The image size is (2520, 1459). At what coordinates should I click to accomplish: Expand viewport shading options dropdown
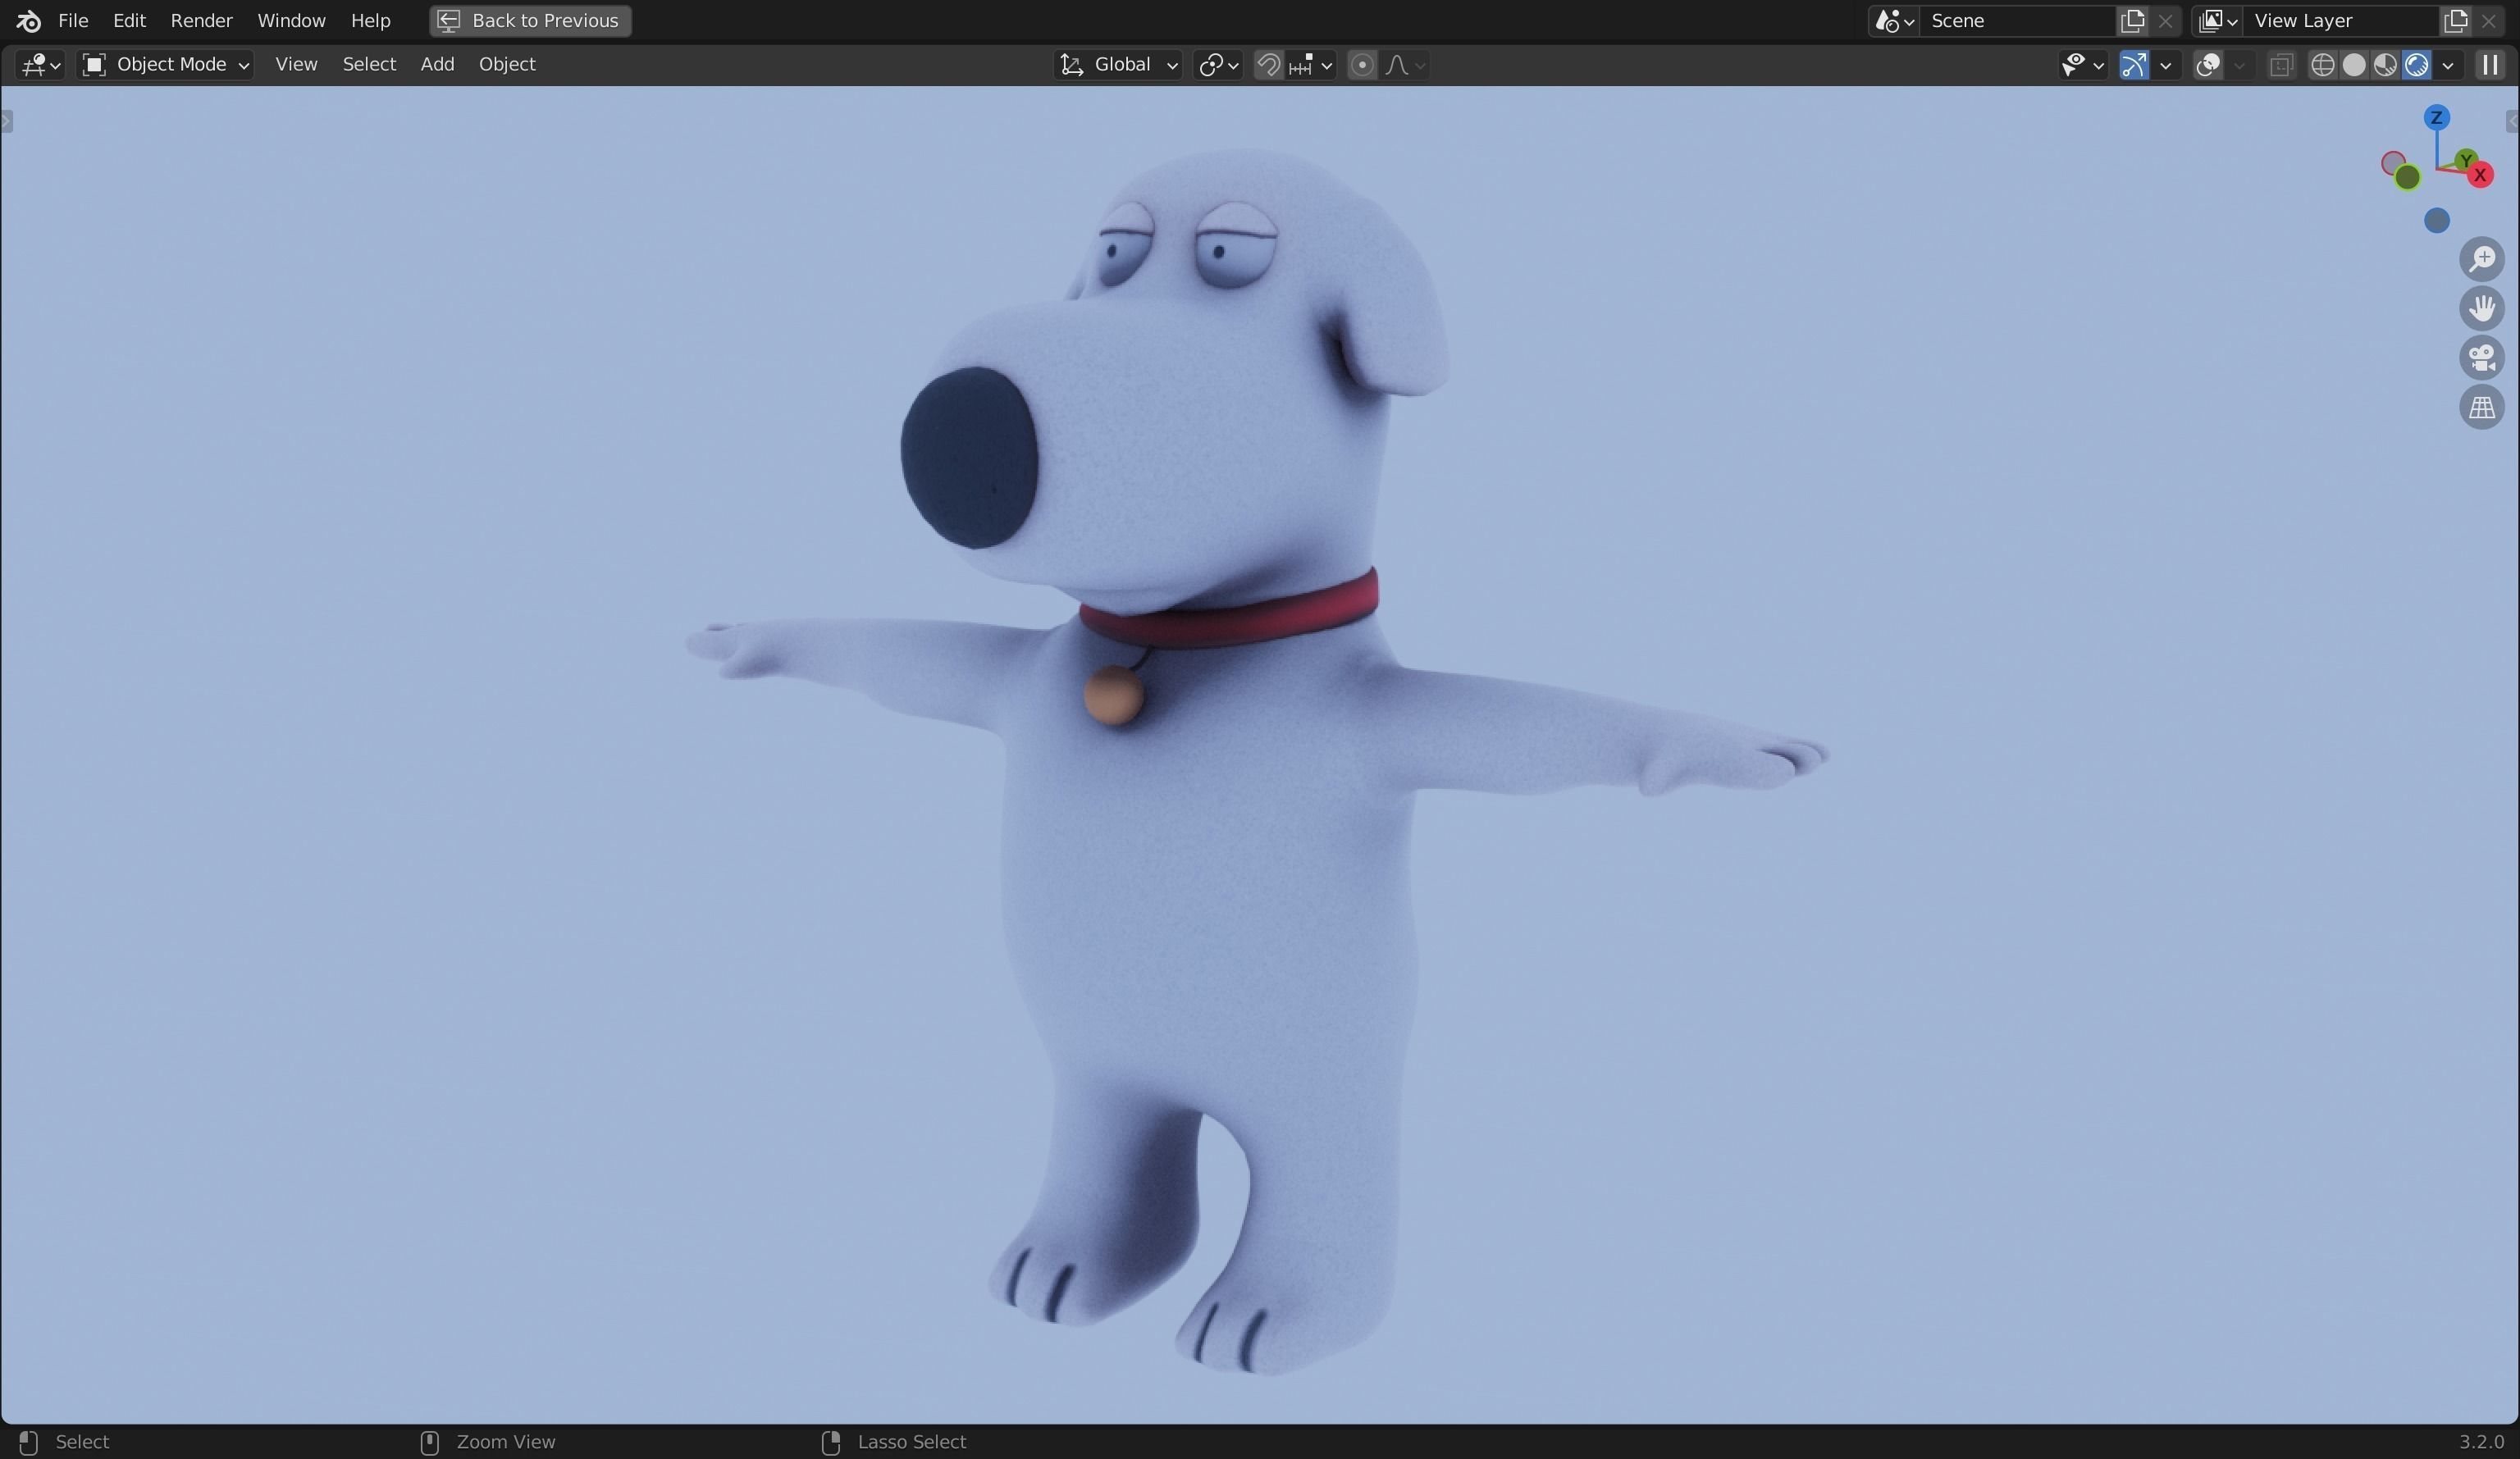pyautogui.click(x=2448, y=65)
